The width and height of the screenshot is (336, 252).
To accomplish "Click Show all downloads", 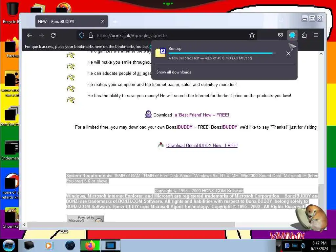I will 174,72.
